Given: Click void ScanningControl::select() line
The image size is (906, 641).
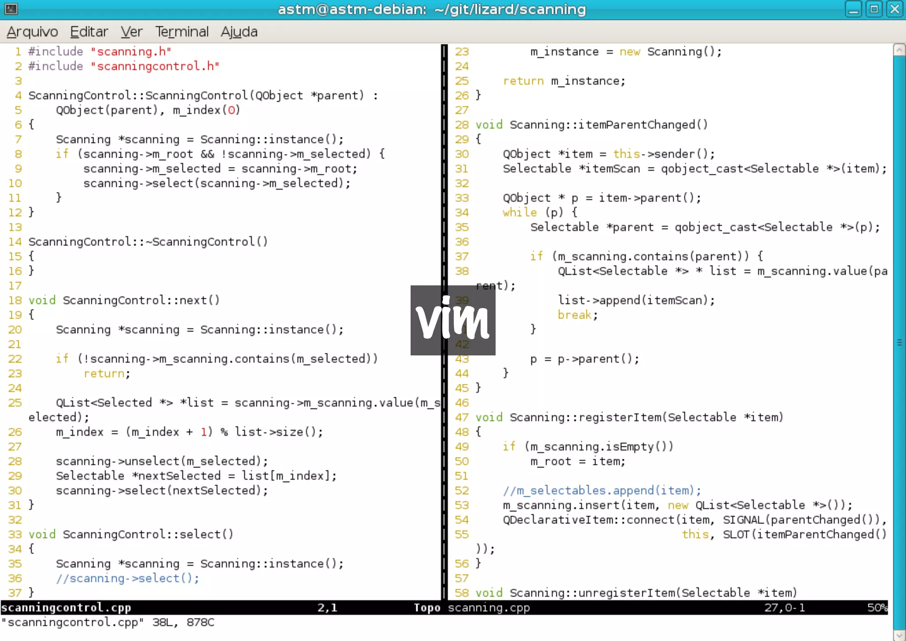Looking at the screenshot, I should 131,534.
